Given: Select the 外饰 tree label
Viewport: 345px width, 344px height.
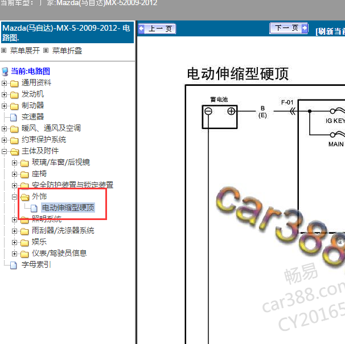Looking at the screenshot, I should point(39,197).
